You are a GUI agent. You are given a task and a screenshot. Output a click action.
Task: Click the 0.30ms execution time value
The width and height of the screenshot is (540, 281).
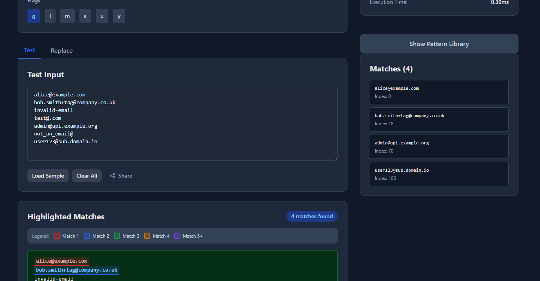[500, 2]
